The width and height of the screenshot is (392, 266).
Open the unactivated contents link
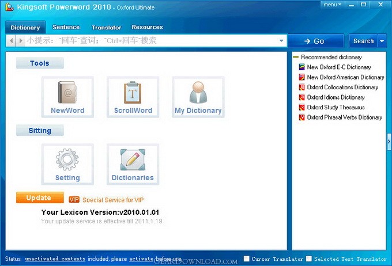tap(55, 259)
